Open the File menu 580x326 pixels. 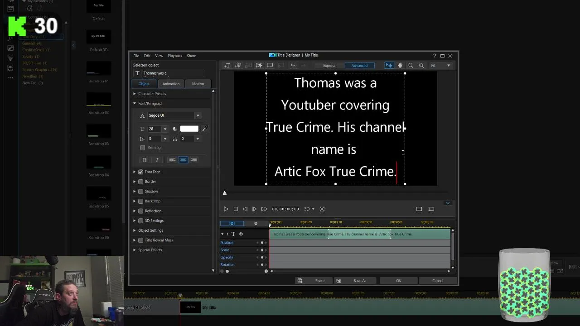coord(136,56)
